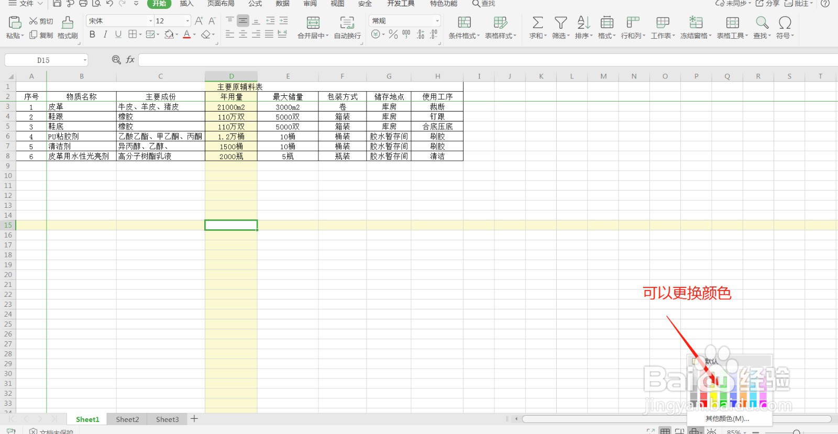Expand the Name Box dropdown arrow
This screenshot has width=838, height=434.
(x=85, y=60)
